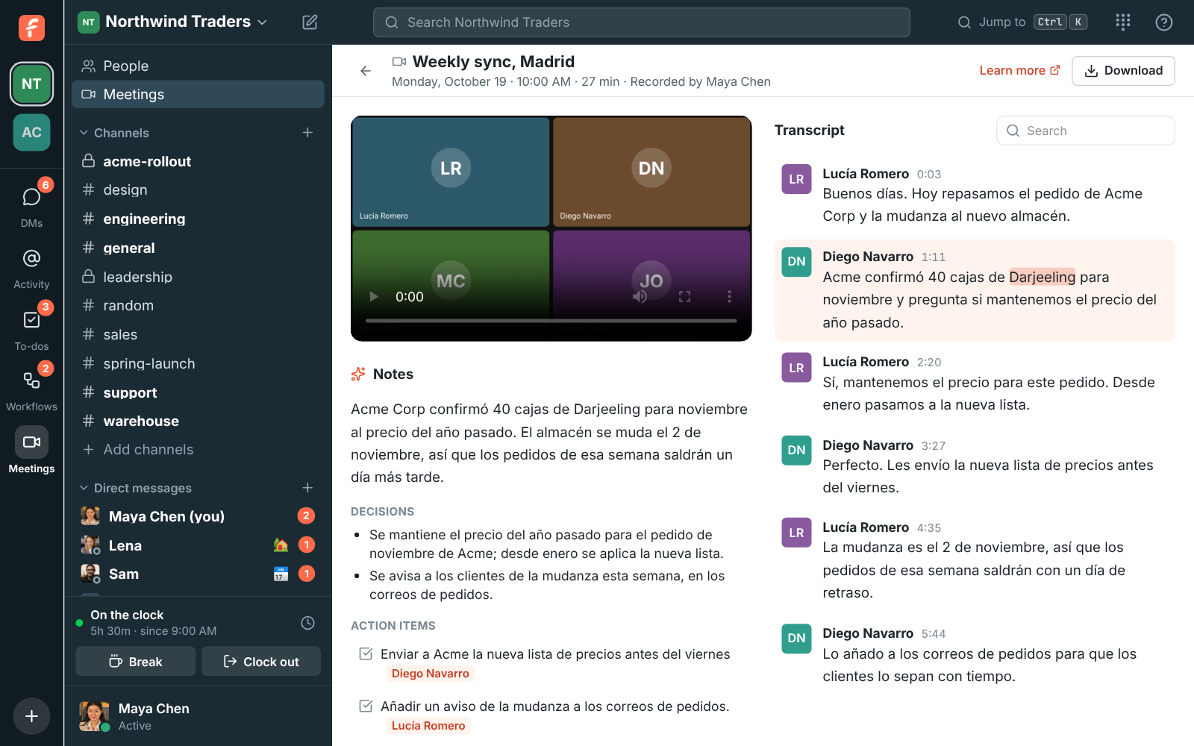Click the Download button

[x=1123, y=71]
